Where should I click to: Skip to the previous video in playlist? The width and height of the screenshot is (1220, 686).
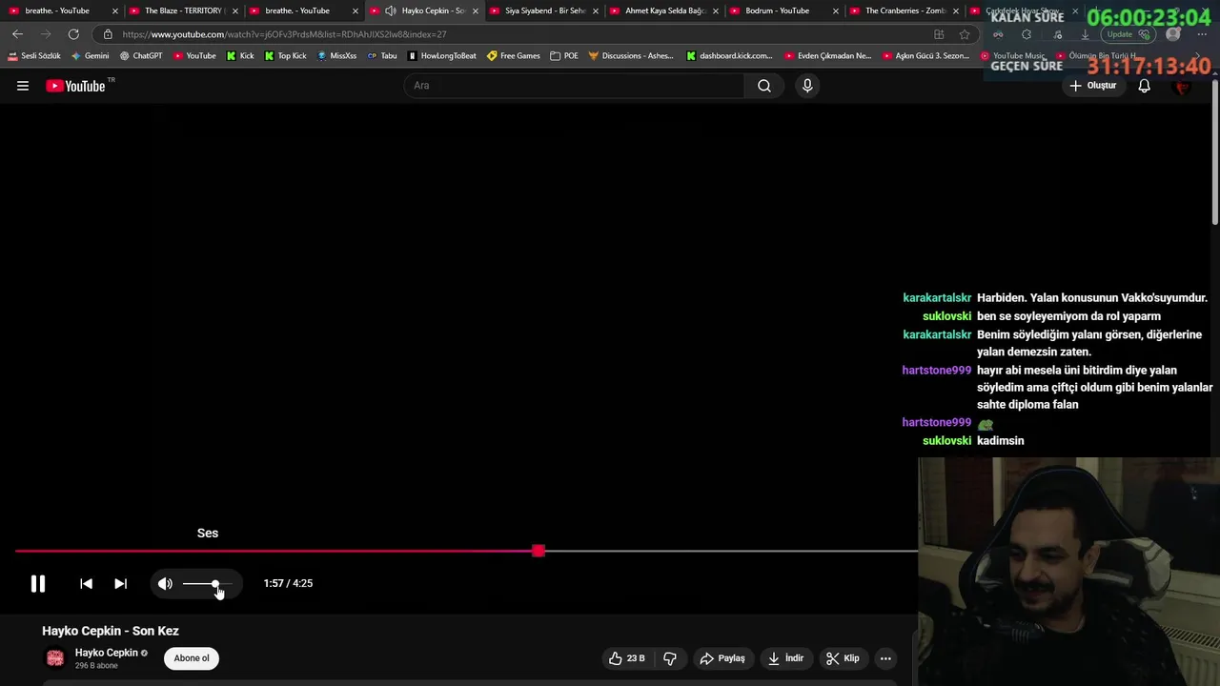(86, 584)
